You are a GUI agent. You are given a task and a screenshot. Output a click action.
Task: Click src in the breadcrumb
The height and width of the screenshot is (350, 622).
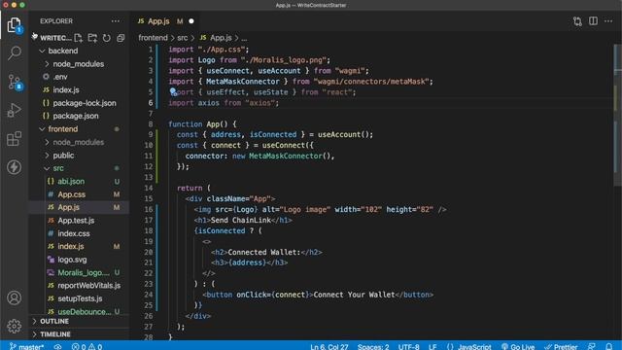[183, 38]
